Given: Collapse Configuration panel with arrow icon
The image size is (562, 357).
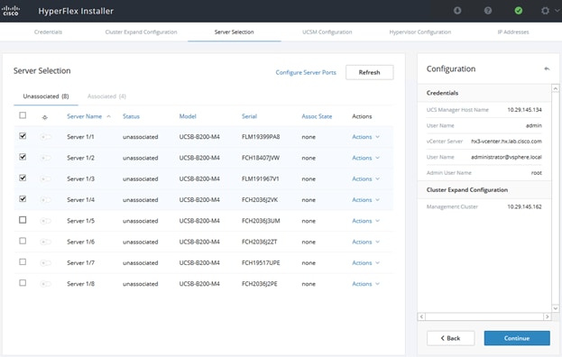Looking at the screenshot, I should tap(547, 69).
